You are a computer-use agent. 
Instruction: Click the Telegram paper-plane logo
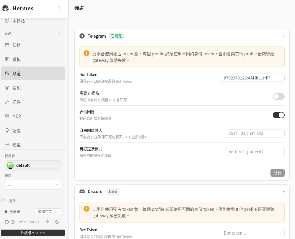tap(82, 36)
